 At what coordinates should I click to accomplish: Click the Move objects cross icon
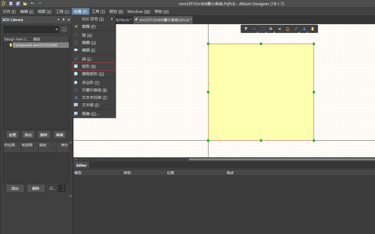click(x=254, y=29)
